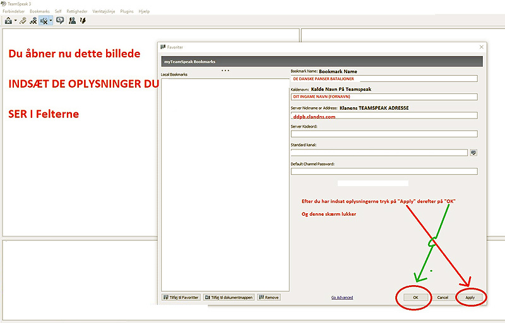The width and height of the screenshot is (505, 323).
Task: Open the Standard kanal selector button
Action: [473, 153]
